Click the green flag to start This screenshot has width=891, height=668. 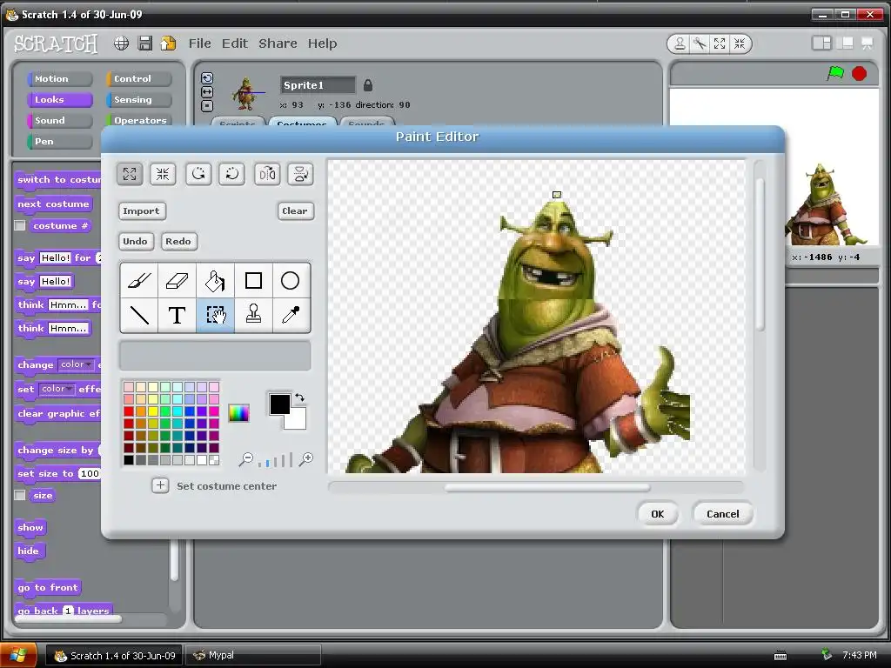835,73
